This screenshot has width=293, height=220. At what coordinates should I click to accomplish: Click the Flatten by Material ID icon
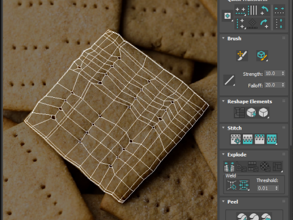265,167
